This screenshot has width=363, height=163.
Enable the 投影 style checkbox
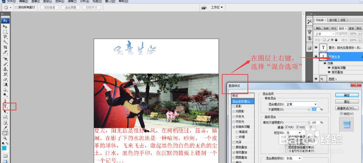coord(234,106)
